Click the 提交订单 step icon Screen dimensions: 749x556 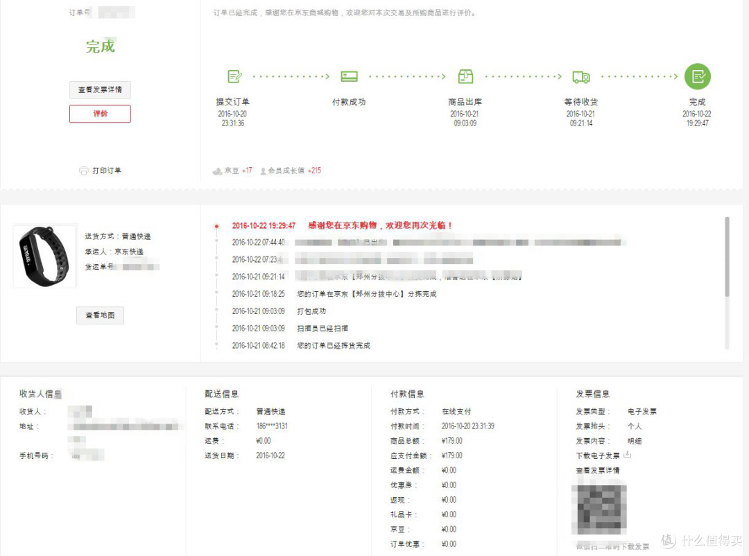234,76
